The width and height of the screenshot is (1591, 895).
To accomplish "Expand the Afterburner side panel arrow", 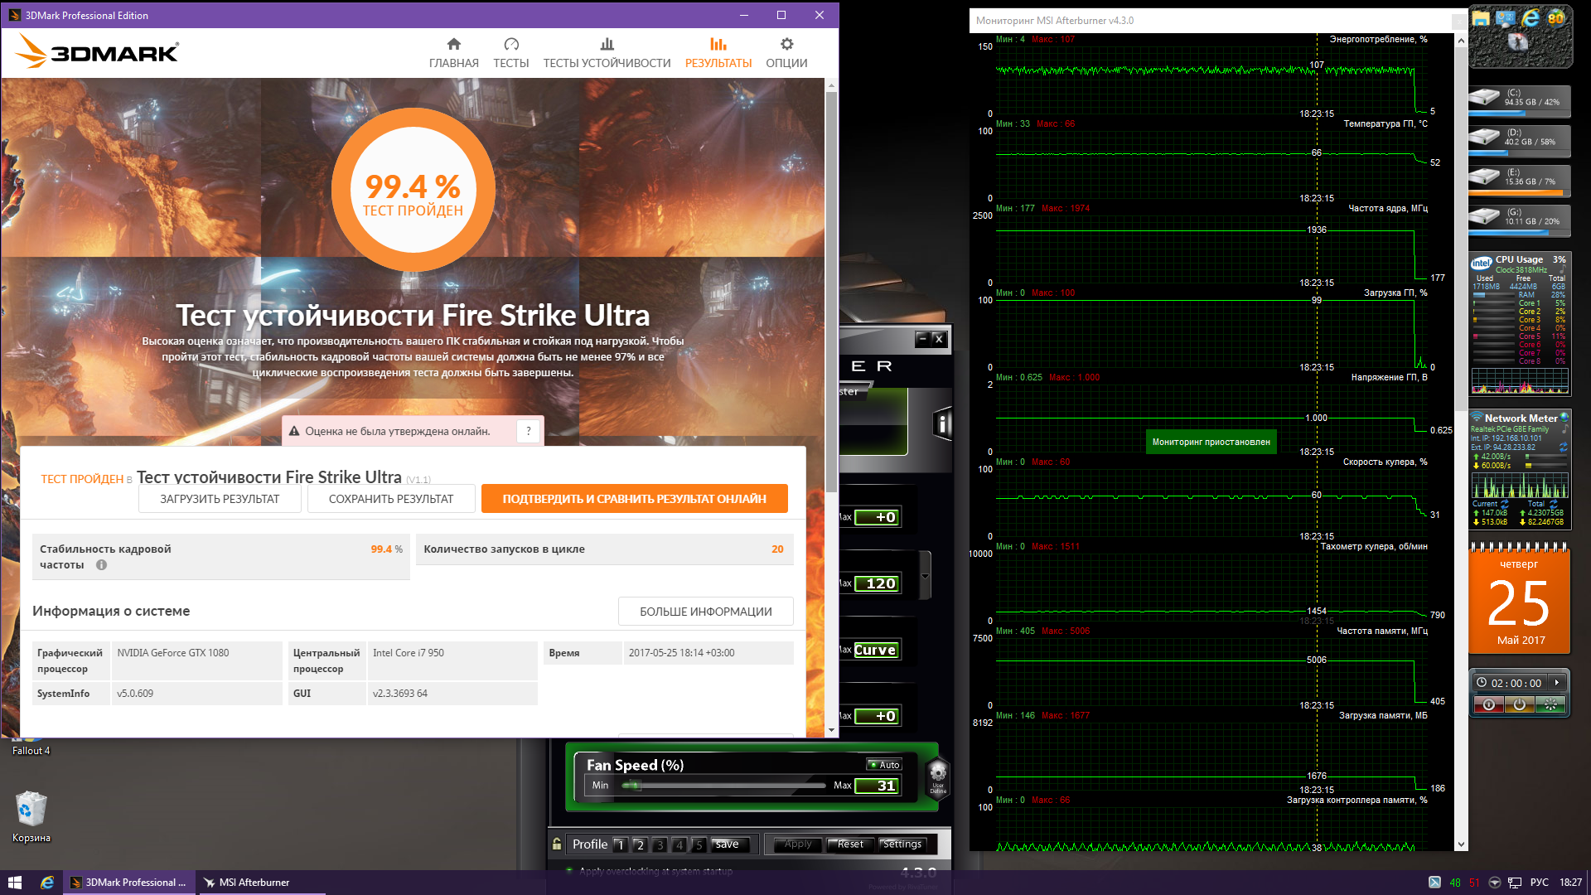I will [x=925, y=577].
